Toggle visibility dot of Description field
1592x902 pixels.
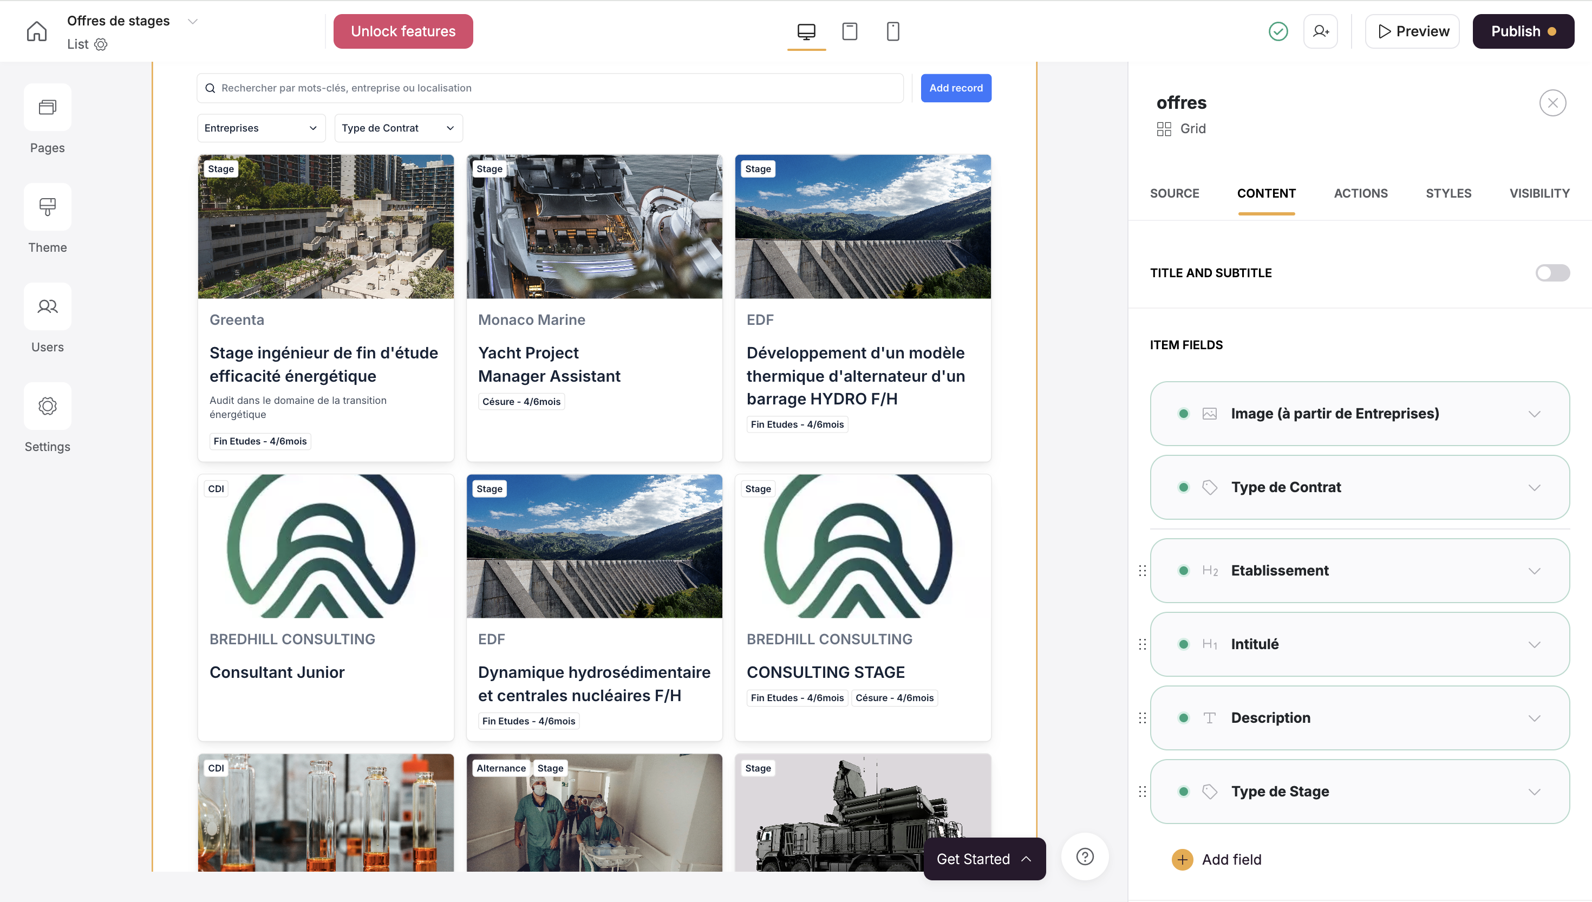(1183, 718)
